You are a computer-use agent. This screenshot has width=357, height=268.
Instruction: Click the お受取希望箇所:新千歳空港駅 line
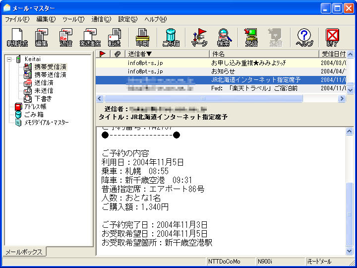point(157,243)
